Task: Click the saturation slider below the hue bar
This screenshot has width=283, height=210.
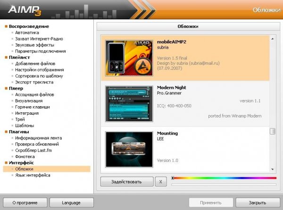Action: [224, 185]
